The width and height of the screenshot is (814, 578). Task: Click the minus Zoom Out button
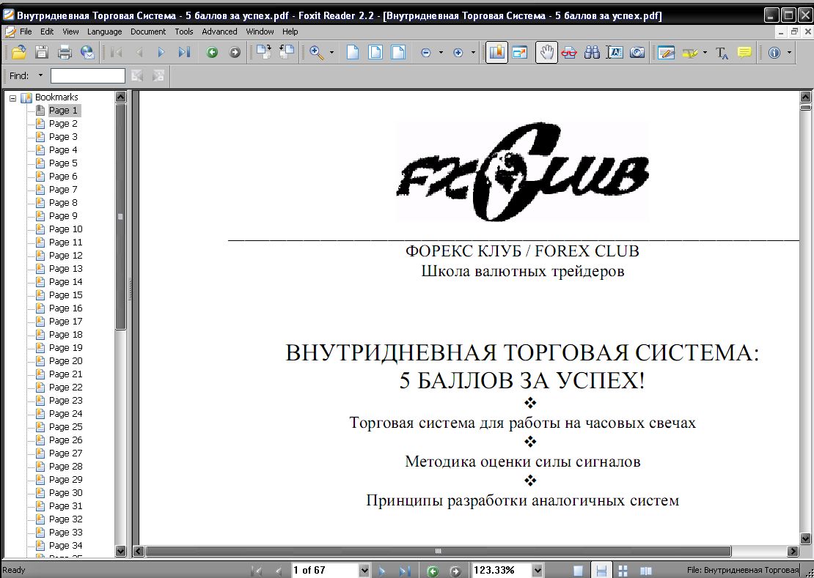(x=426, y=52)
